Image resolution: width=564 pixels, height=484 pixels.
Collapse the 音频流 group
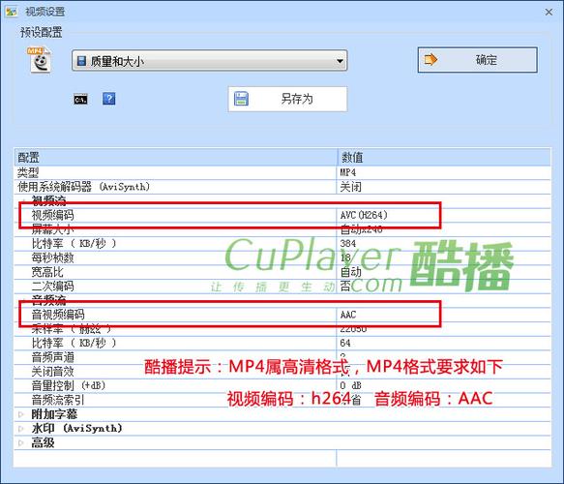(23, 300)
